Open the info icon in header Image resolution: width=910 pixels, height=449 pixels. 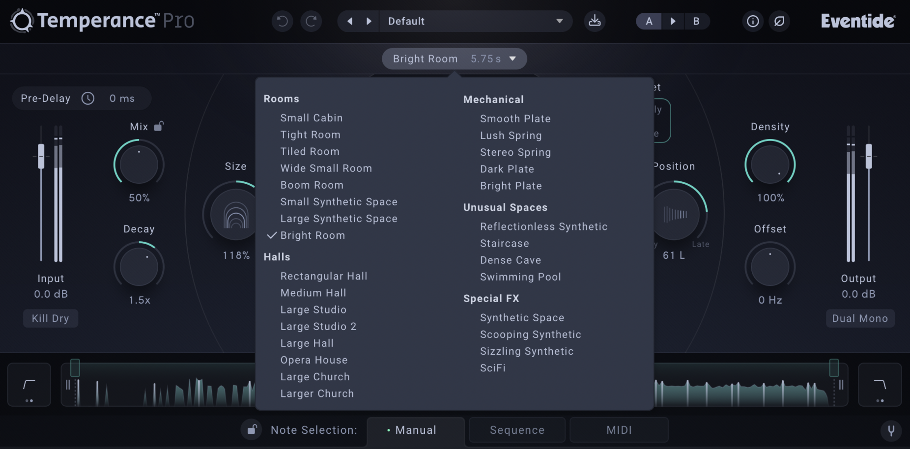[x=752, y=21]
